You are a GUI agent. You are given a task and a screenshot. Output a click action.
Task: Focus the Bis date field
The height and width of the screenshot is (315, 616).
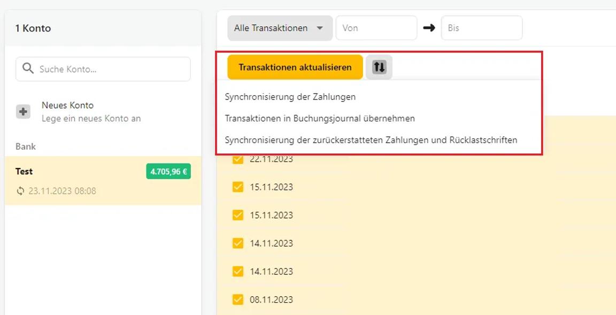[482, 28]
